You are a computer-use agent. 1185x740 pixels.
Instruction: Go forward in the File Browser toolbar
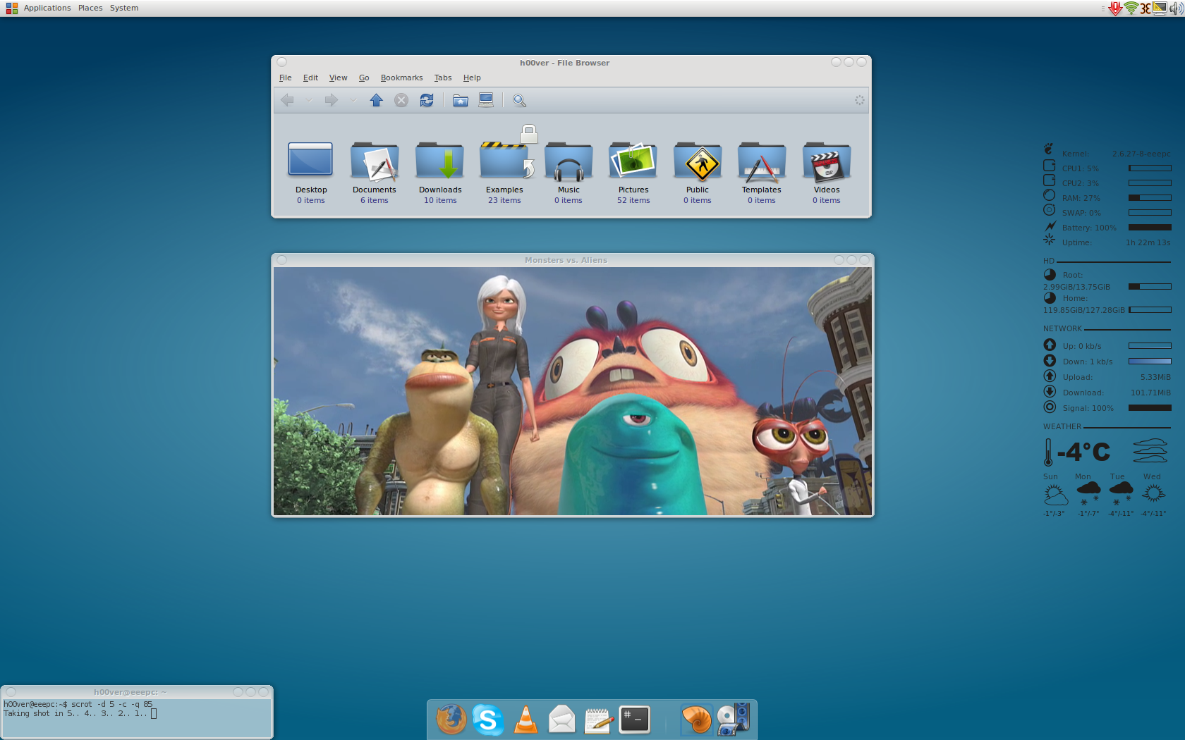331,100
